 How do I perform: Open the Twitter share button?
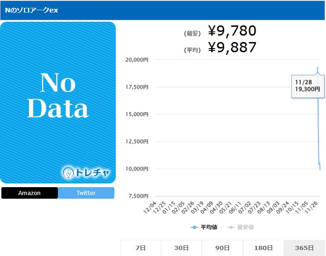[86, 193]
